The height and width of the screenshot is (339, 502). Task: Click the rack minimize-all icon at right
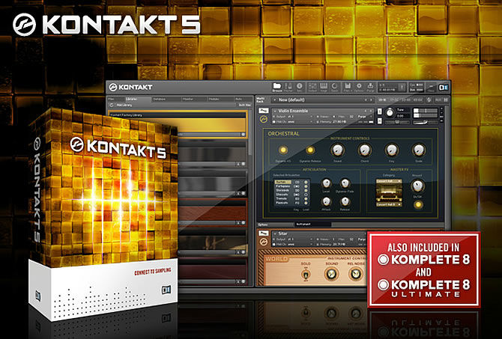pos(446,100)
